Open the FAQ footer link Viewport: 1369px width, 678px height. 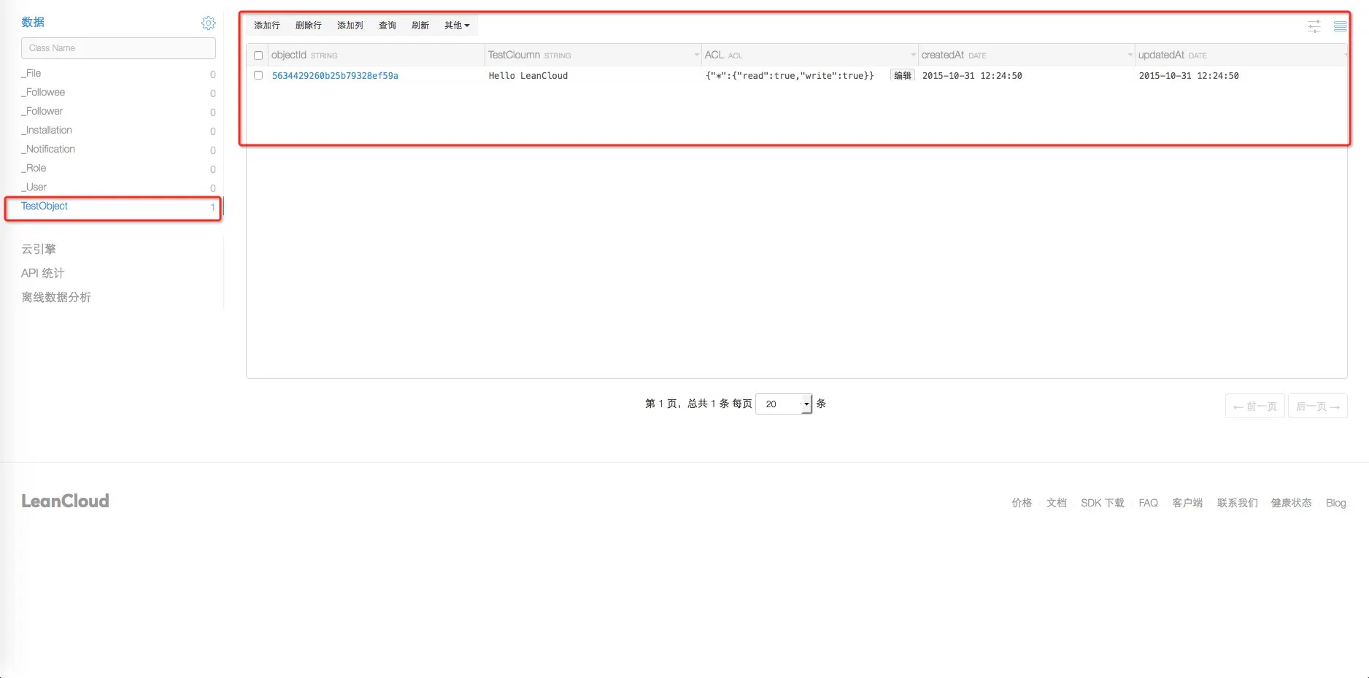click(1149, 503)
